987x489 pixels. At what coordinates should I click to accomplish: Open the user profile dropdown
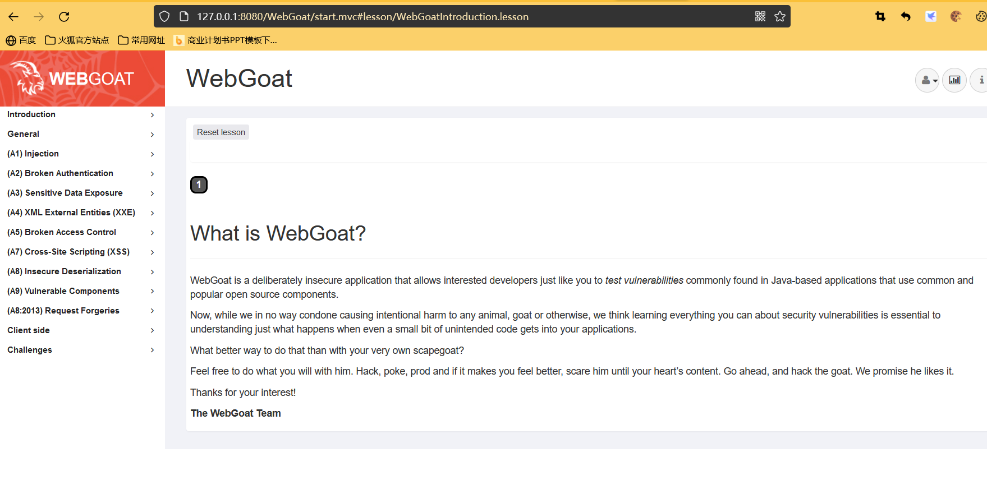tap(927, 80)
